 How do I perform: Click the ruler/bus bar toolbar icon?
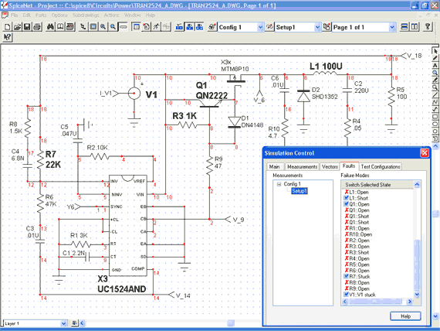coord(123,27)
